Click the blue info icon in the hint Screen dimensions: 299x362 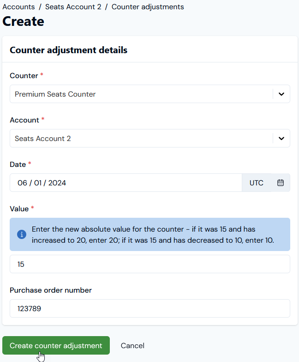coord(22,234)
